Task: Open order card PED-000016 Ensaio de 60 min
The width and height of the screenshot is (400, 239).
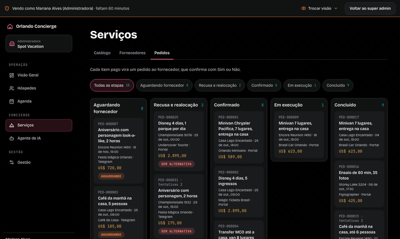Action: 359,184
